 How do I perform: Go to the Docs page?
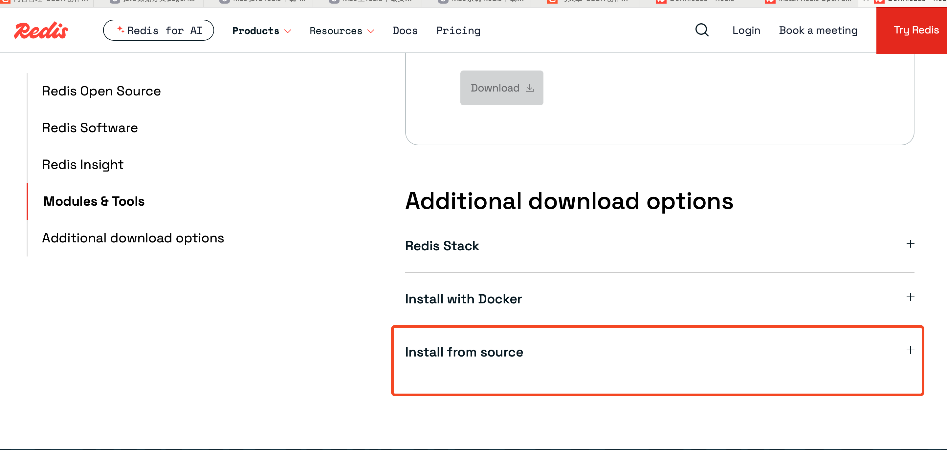click(x=405, y=31)
